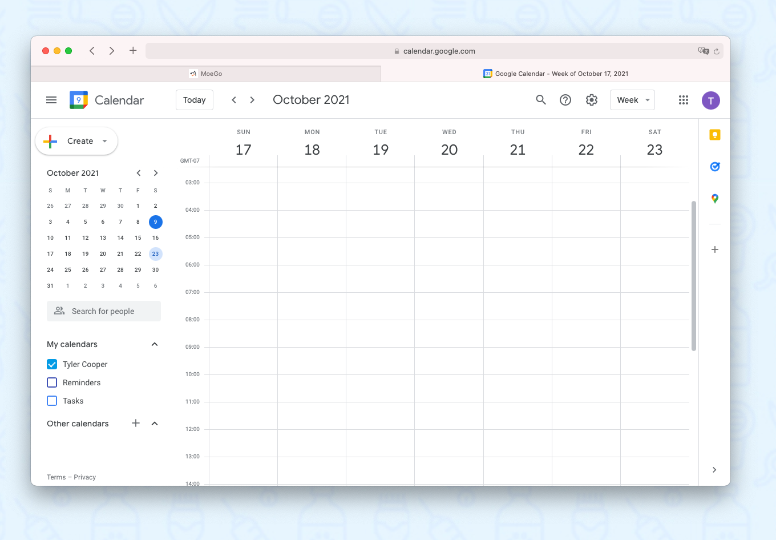This screenshot has height=540, width=776.
Task: Collapse the My calendars section
Action: [155, 344]
